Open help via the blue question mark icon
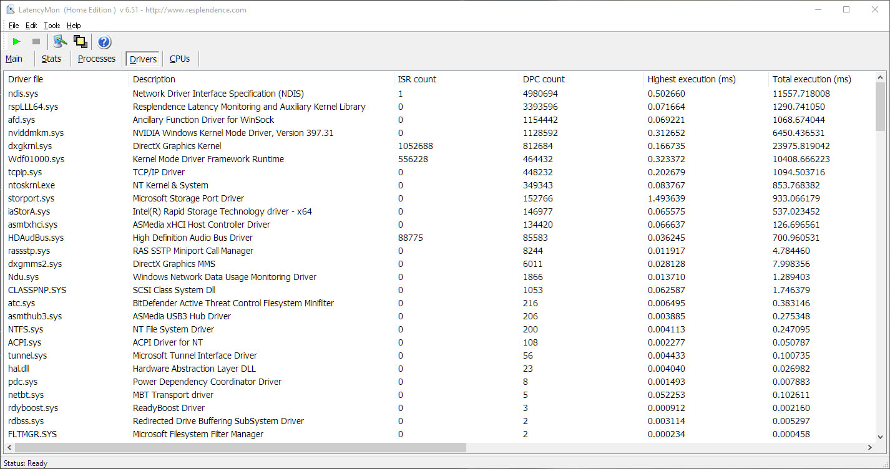 point(104,42)
